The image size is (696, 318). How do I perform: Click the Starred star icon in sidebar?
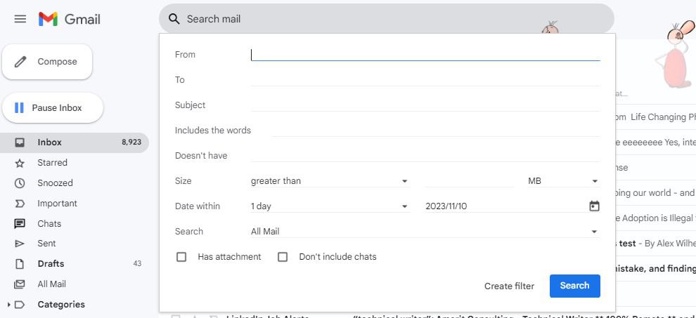[x=20, y=163]
